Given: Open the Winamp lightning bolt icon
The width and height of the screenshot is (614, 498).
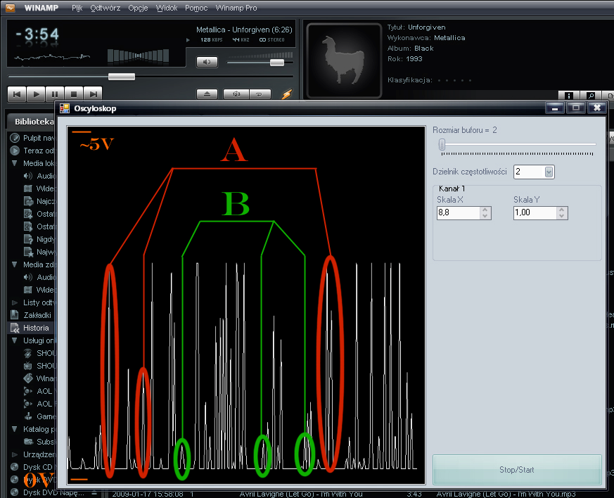Looking at the screenshot, I should [x=287, y=94].
